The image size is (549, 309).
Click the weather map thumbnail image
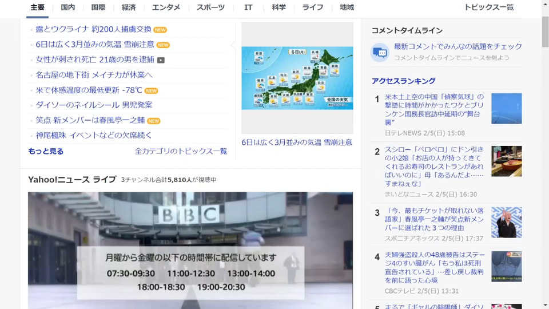297,78
